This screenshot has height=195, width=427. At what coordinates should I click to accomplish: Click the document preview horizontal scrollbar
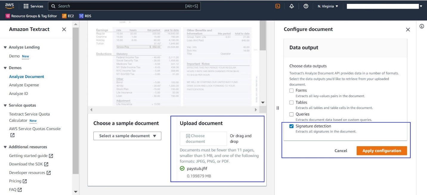pos(173,110)
